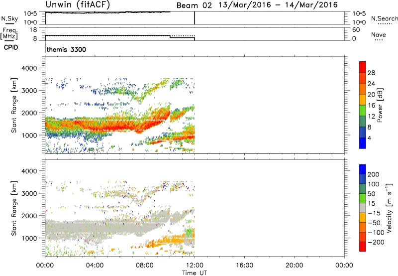Click the '4000' tick on power panel axis
Image resolution: width=398 pixels, height=276 pixels.
click(29, 68)
